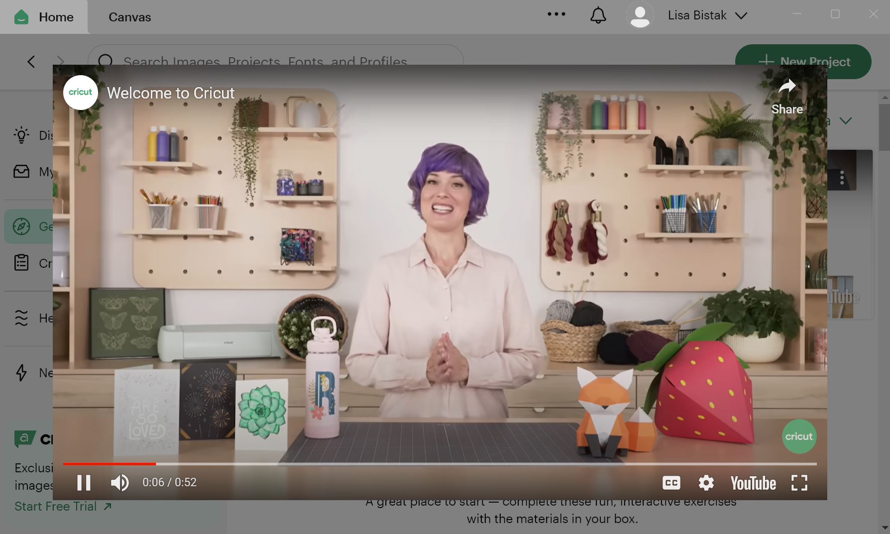Click the search magnifier icon
Image resolution: width=890 pixels, height=534 pixels.
[x=106, y=60]
